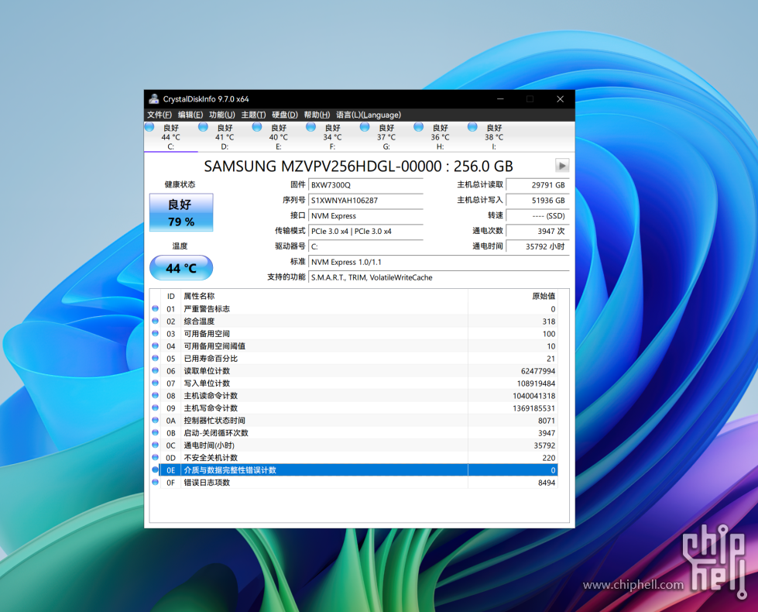Click the total host reads value 29791 GB
Viewport: 758px width, 612px height.
[537, 185]
